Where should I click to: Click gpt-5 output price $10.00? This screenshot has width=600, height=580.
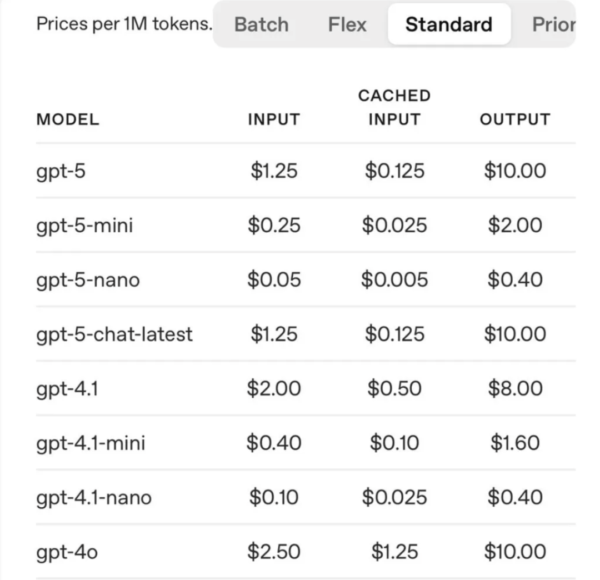[515, 171]
